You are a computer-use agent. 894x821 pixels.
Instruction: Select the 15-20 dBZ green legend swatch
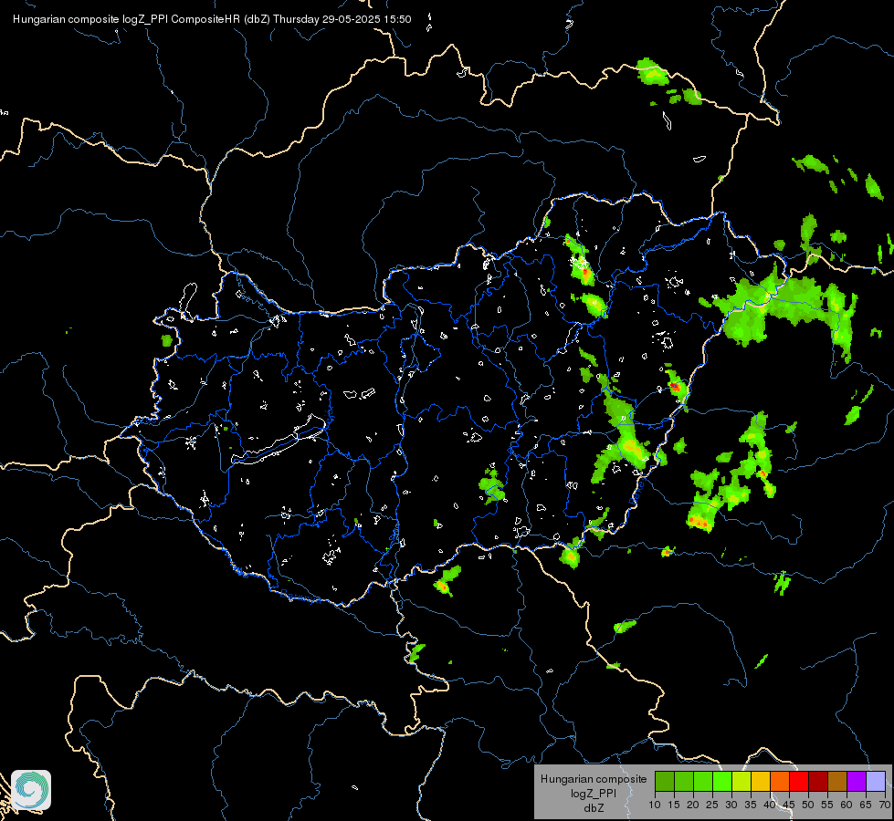pyautogui.click(x=684, y=781)
